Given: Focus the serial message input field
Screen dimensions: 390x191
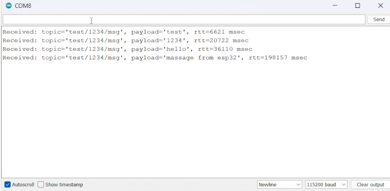Looking at the screenshot, I should point(184,20).
